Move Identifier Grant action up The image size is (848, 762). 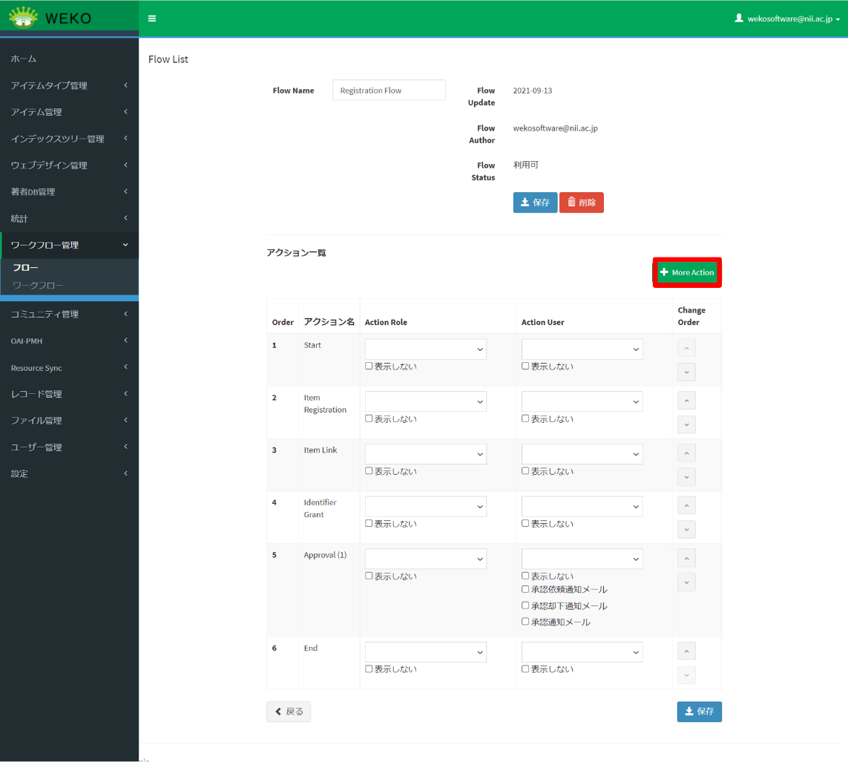click(686, 505)
